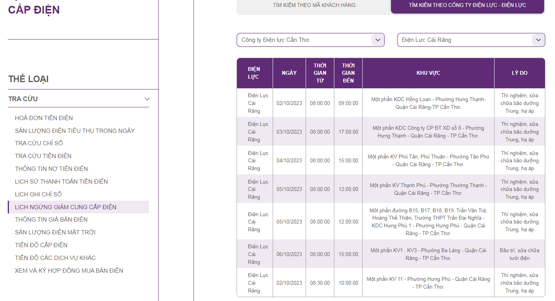Open Tiến độ các dịch vụ khác
Screen dimensions: 555x301
coord(55,258)
